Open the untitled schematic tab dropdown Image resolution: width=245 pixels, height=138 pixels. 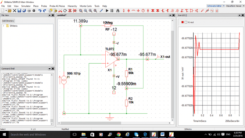170,15
